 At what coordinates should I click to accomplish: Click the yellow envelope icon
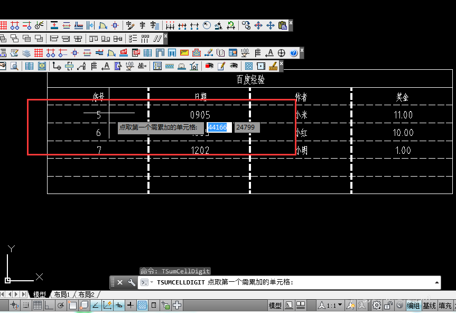(x=184, y=53)
